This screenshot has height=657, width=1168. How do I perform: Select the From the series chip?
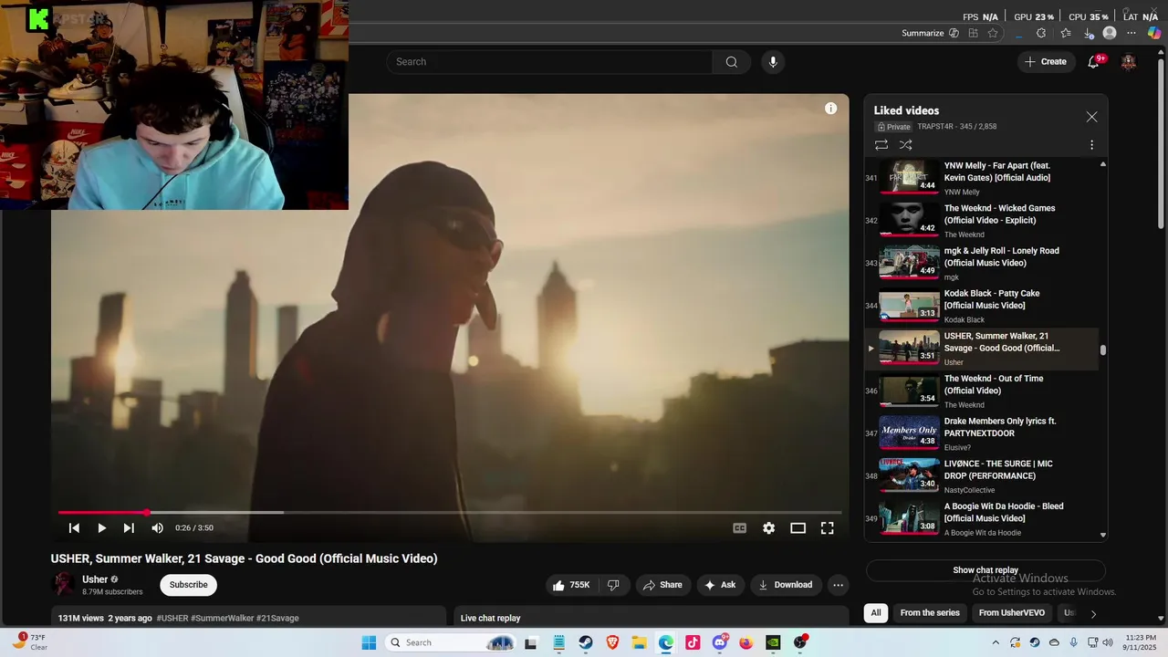point(930,613)
